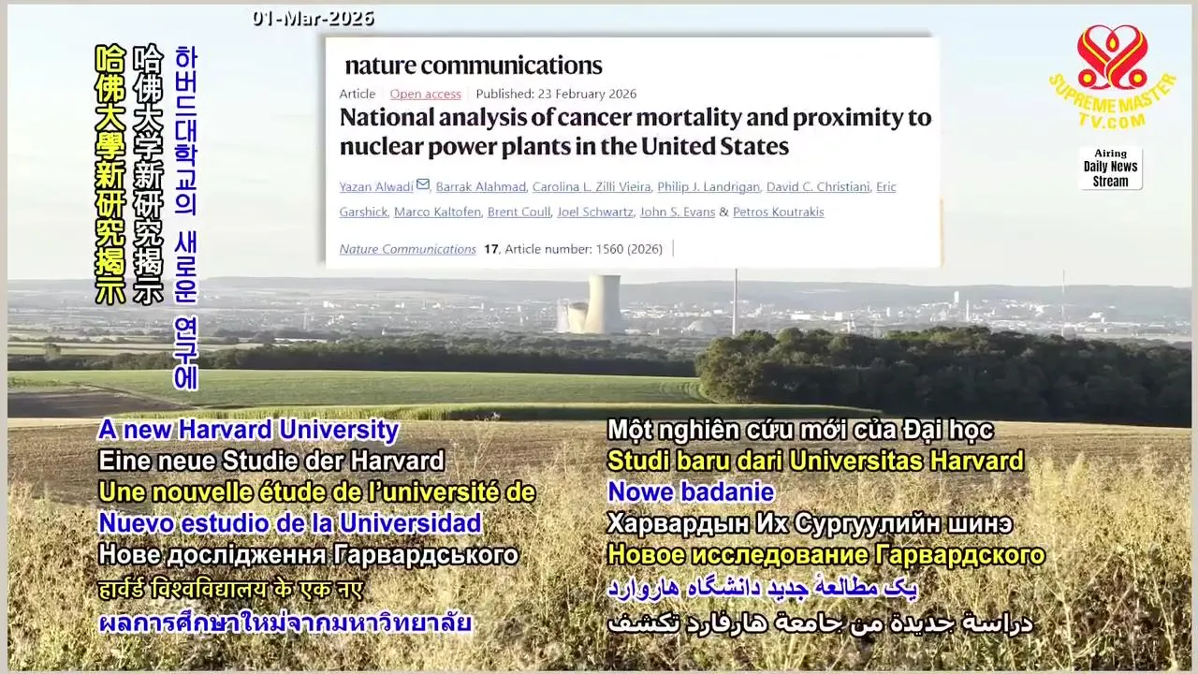Click subtitle 'Eine neue Studie der Harvard'

point(271,461)
